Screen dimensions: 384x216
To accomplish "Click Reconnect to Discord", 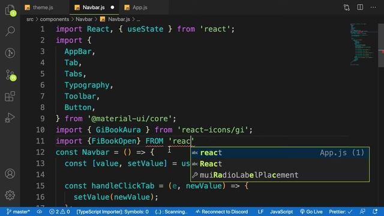I will [222, 212].
